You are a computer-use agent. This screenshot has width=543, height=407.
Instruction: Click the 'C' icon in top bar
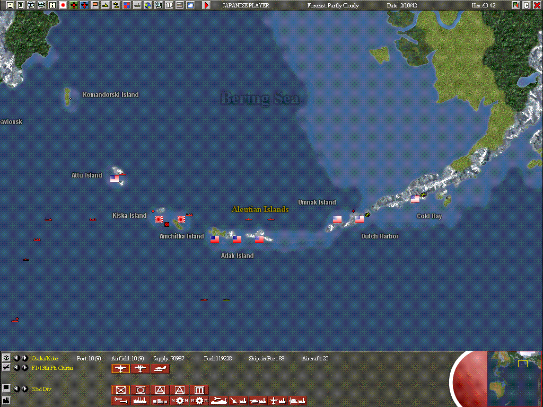click(x=527, y=5)
